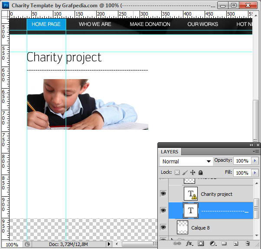
Task: Open the blend mode Normal dropdown
Action: coord(186,161)
